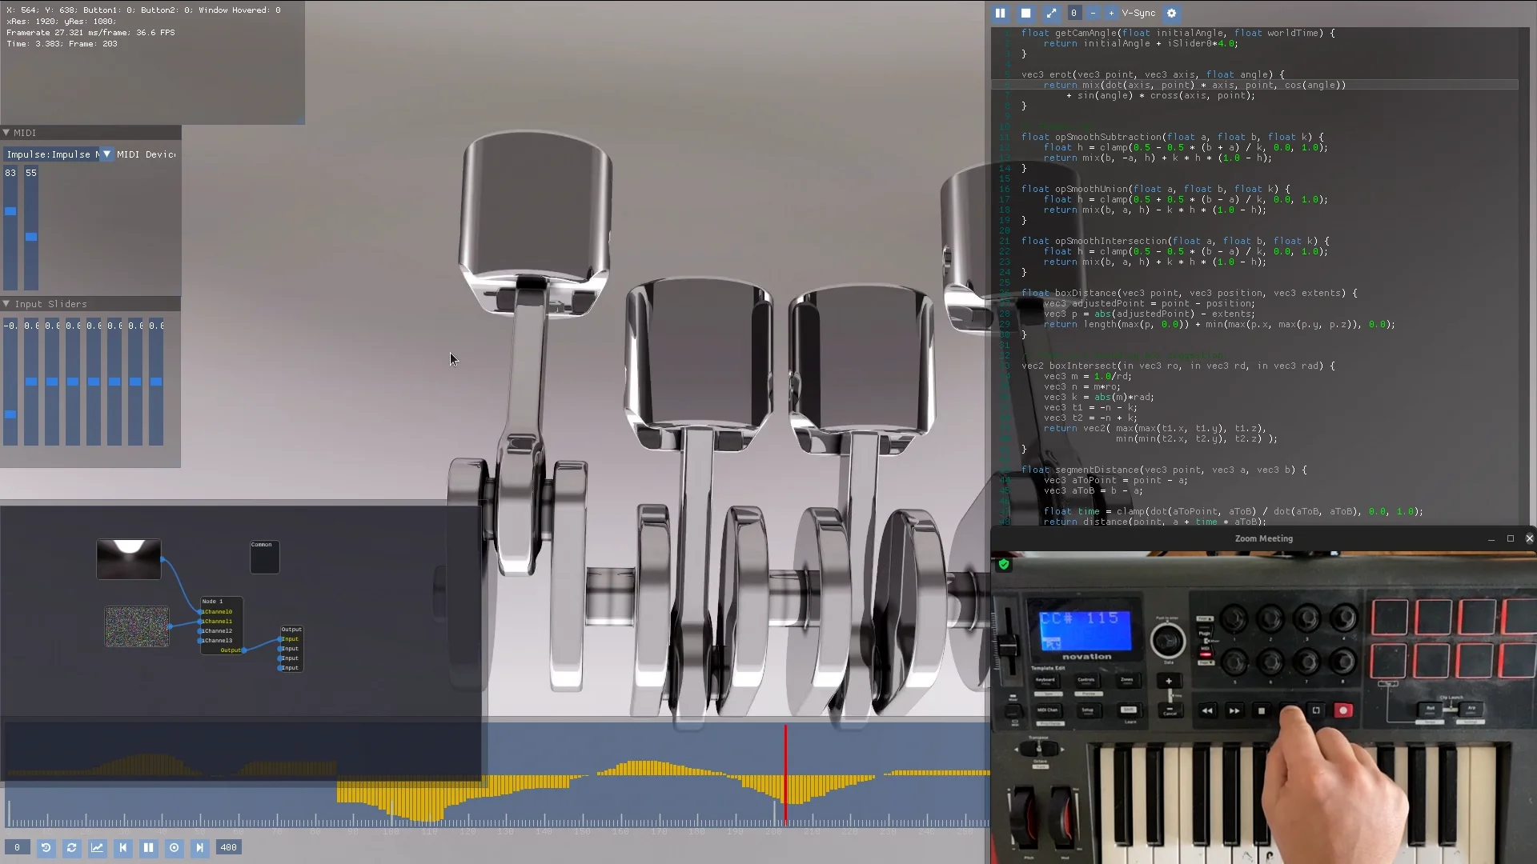Open the graph chart icon in timeline controls
This screenshot has width=1537, height=864.
(97, 847)
